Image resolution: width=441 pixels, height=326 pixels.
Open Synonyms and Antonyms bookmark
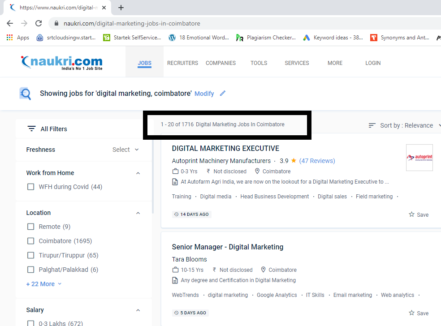click(400, 37)
